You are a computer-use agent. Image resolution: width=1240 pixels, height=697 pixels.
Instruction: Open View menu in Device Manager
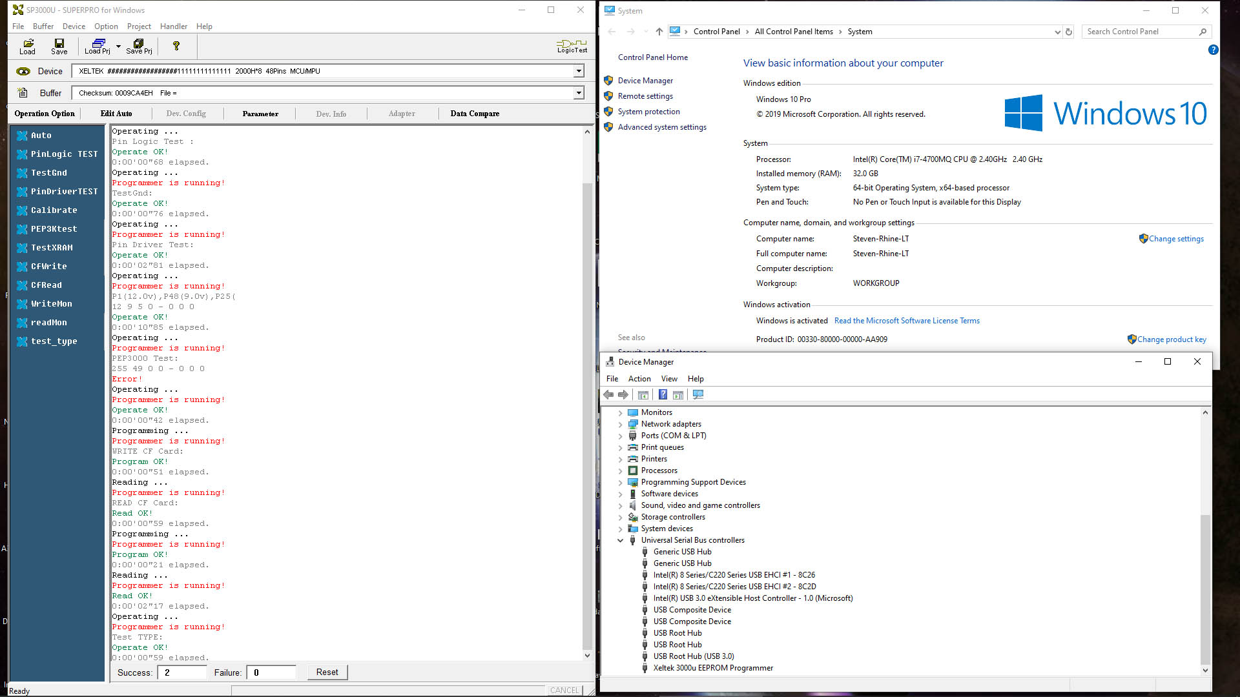[669, 379]
